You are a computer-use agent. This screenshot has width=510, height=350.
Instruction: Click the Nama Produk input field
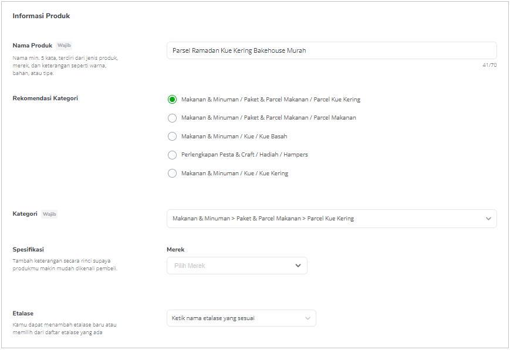[332, 50]
